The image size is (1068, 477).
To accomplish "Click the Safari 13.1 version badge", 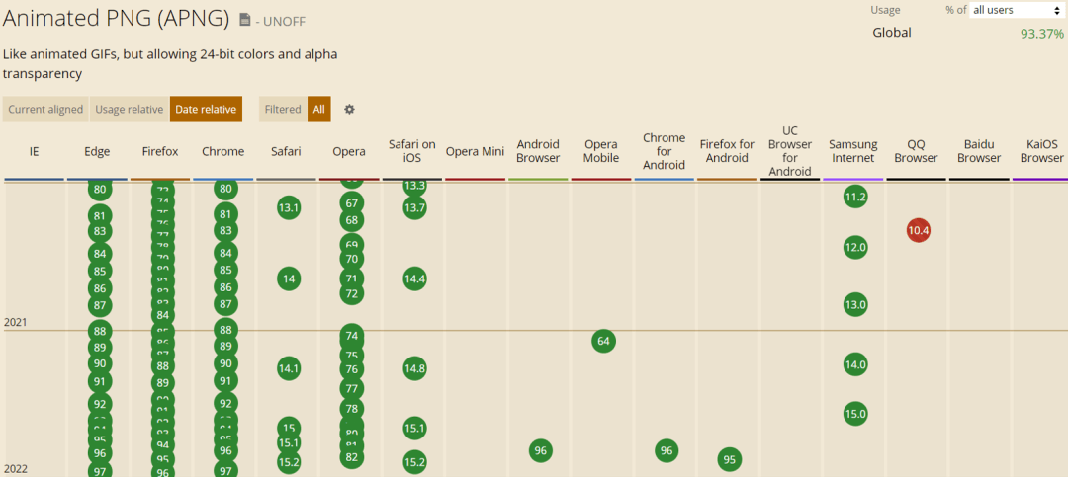I will coord(289,207).
